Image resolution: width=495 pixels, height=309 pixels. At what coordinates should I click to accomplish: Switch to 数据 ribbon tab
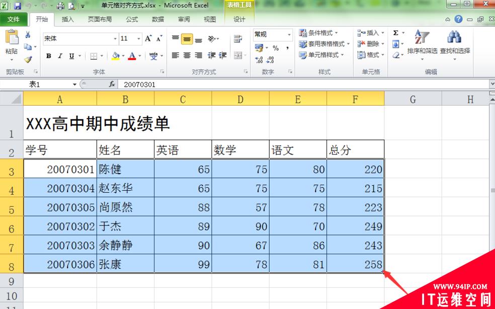coord(158,19)
